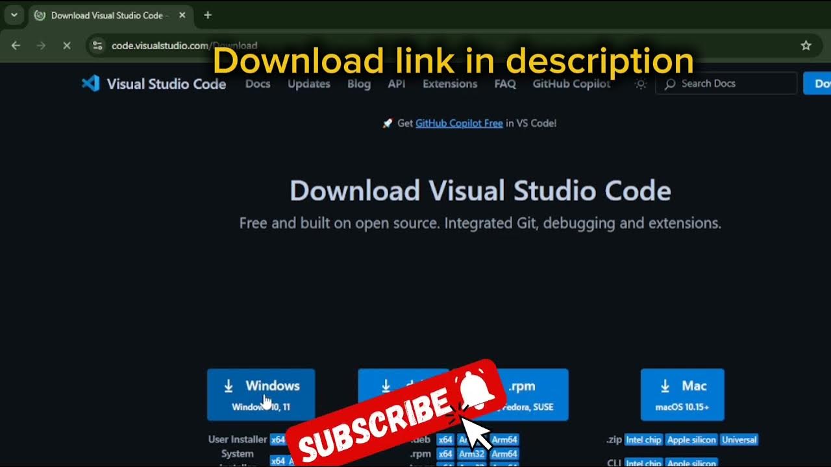The height and width of the screenshot is (467, 831).
Task: Click the browser forward arrow
Action: point(42,45)
